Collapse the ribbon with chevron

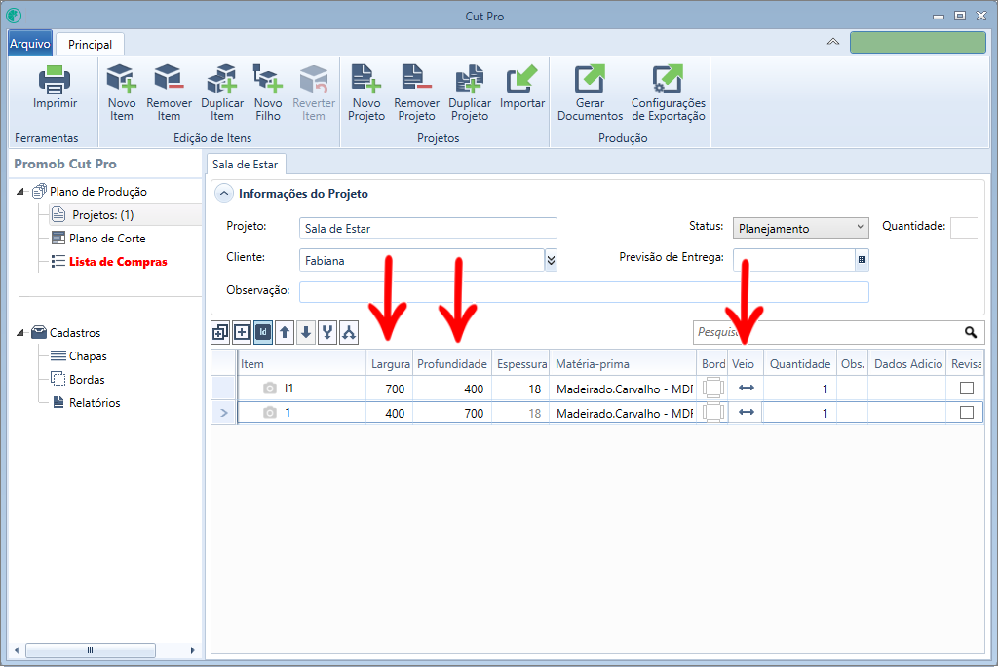click(832, 42)
